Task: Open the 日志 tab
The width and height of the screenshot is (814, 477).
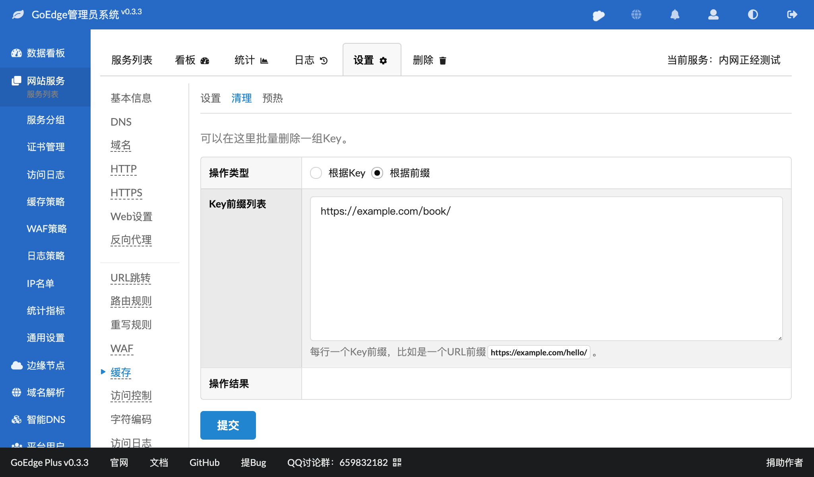Action: (x=311, y=60)
